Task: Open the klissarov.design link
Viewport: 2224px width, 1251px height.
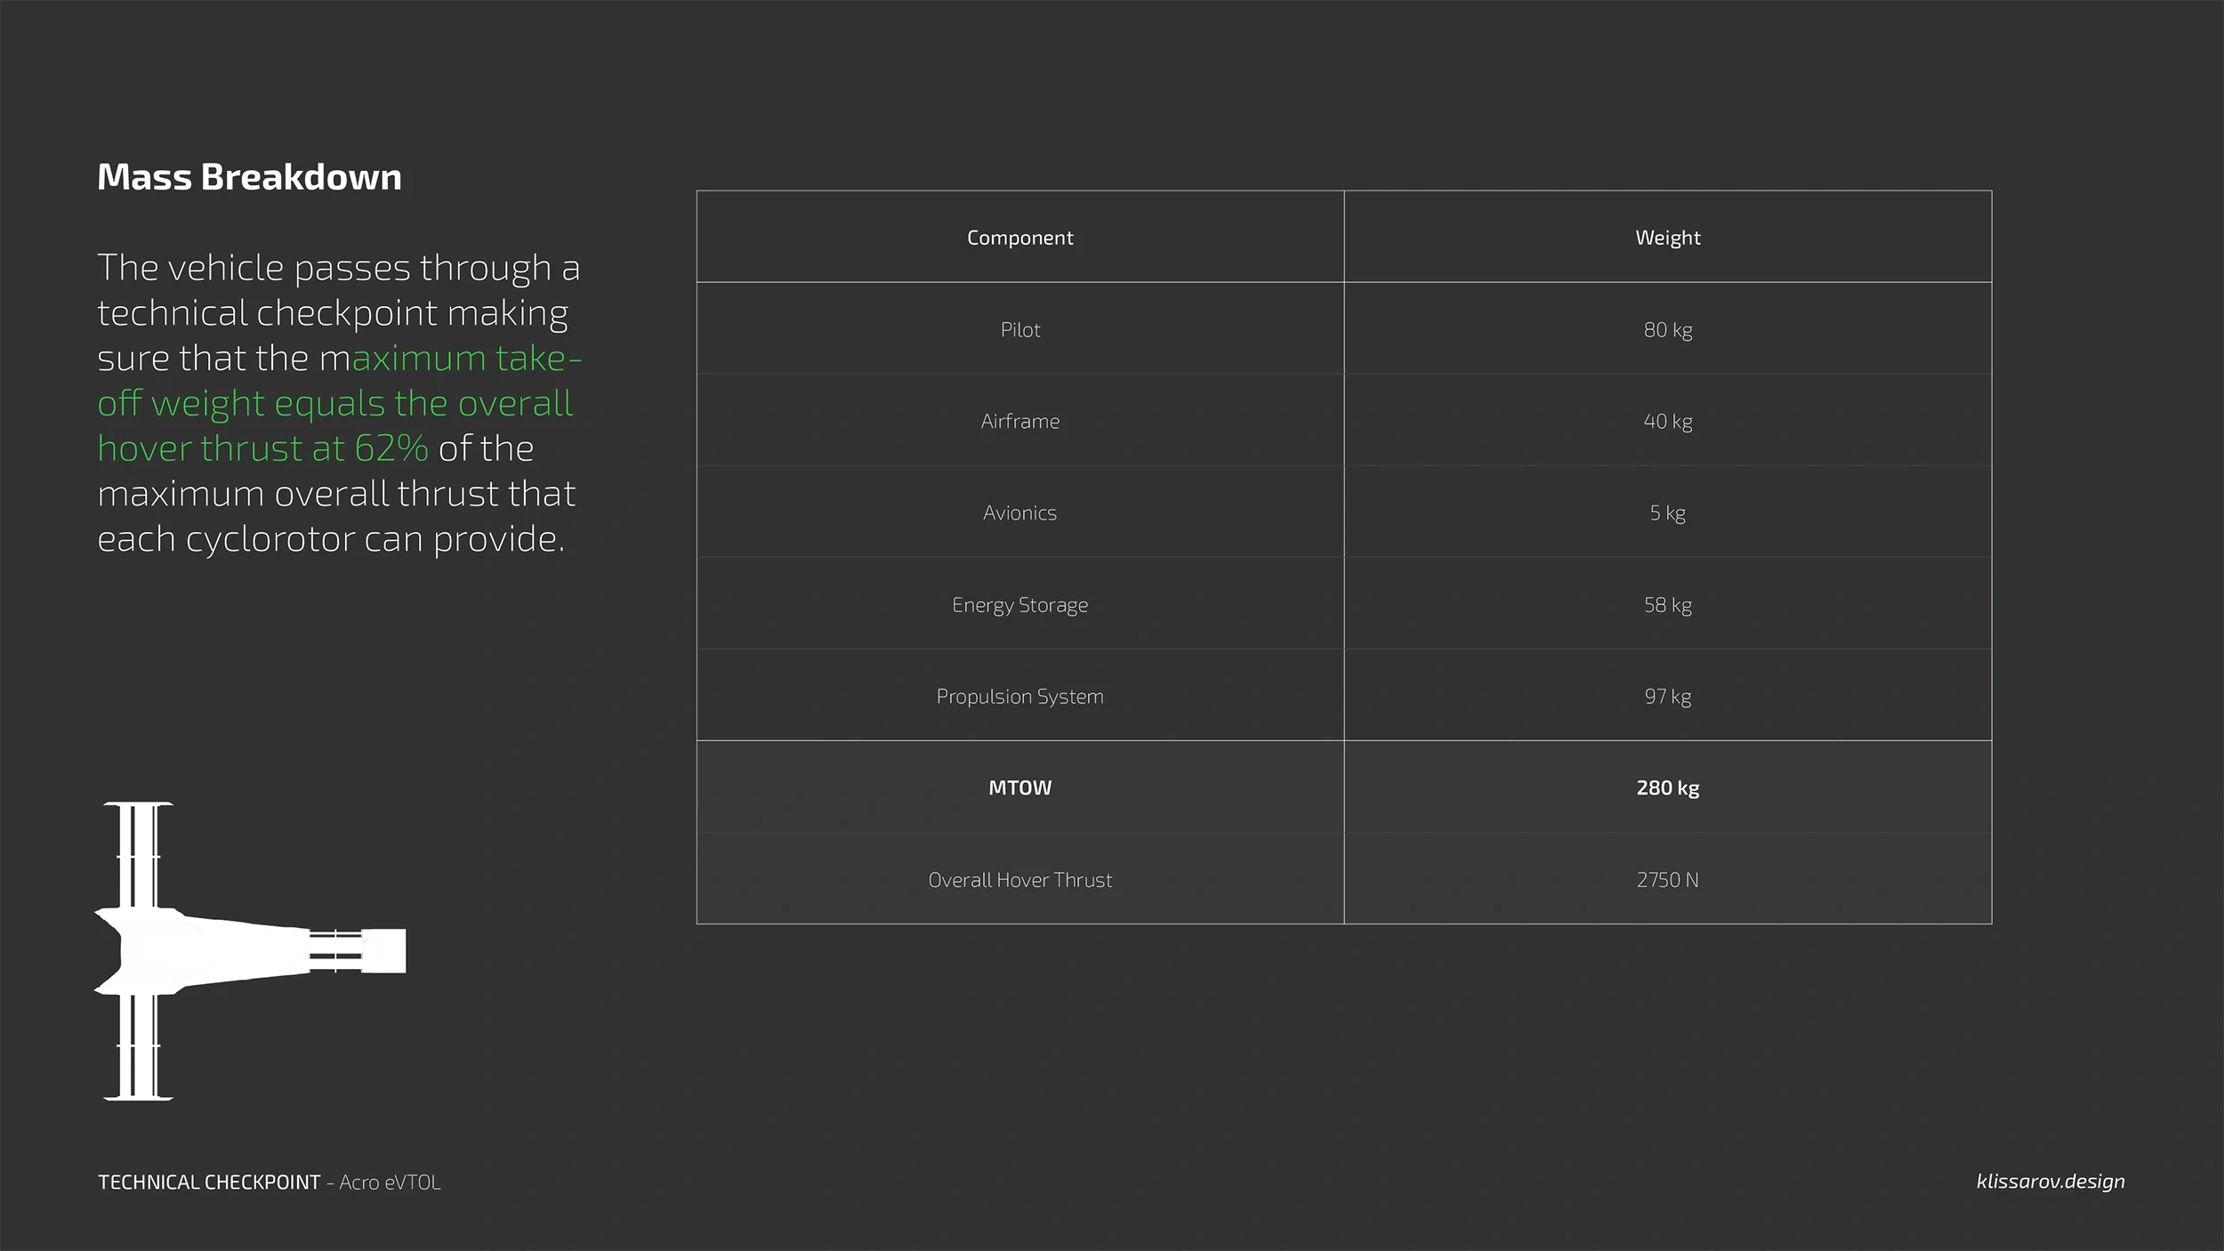Action: pyautogui.click(x=2050, y=1181)
